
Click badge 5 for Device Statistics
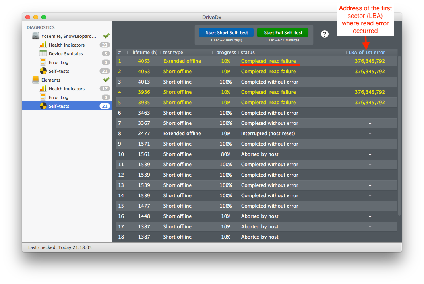pyautogui.click(x=106, y=54)
